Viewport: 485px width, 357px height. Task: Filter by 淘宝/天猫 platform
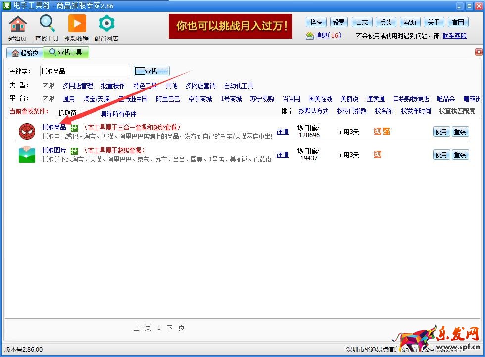click(97, 99)
